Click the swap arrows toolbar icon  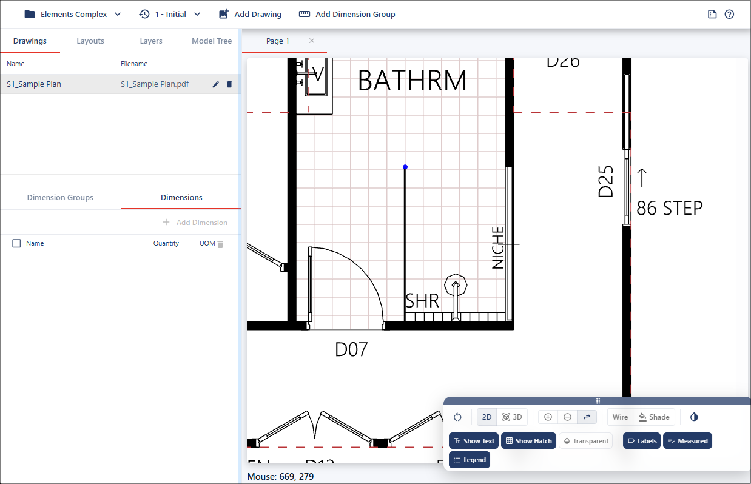coord(587,417)
